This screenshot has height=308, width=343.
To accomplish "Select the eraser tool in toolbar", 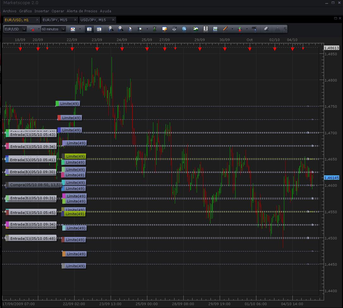I will tap(266, 29).
